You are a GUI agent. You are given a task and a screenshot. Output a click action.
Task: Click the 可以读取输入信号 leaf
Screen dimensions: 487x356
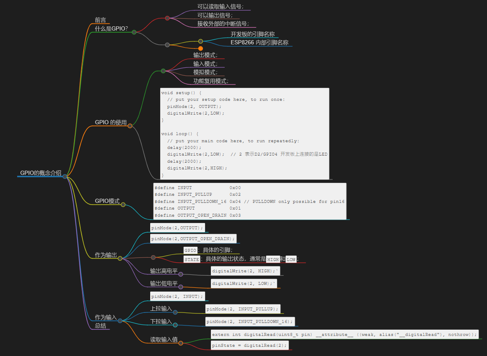point(220,7)
